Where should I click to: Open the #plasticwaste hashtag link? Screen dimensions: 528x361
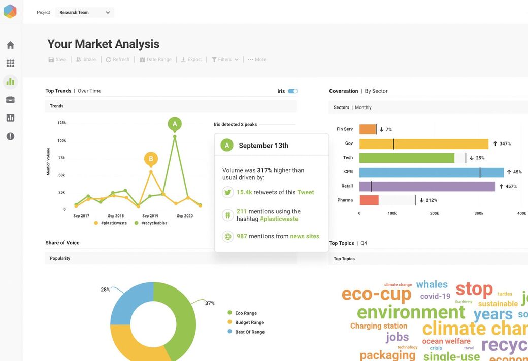click(279, 219)
